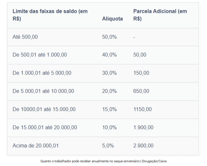Select the 'De 5.000,01 até 10.000,00' cell
The image size is (207, 166).
(x=43, y=91)
